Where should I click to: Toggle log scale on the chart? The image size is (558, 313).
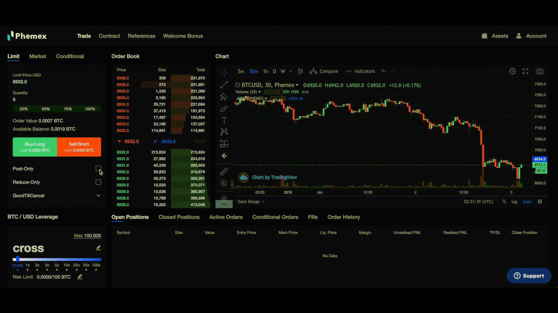tap(514, 201)
